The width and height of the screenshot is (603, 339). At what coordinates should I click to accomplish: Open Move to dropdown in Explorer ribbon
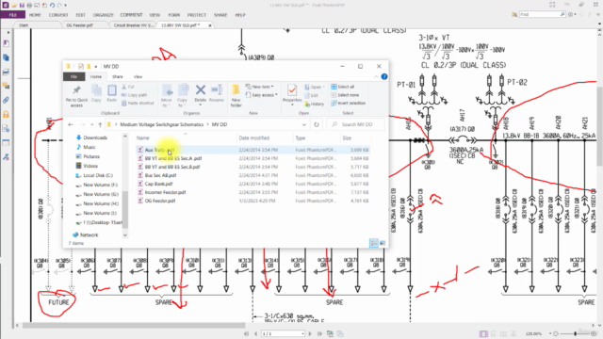point(167,96)
